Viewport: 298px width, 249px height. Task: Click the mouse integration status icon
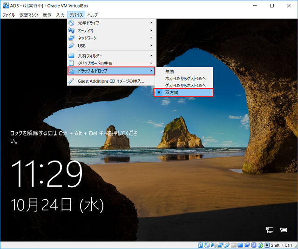(x=260, y=245)
